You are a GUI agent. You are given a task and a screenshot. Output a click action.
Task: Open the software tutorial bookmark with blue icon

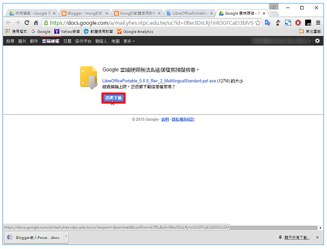coord(98,31)
